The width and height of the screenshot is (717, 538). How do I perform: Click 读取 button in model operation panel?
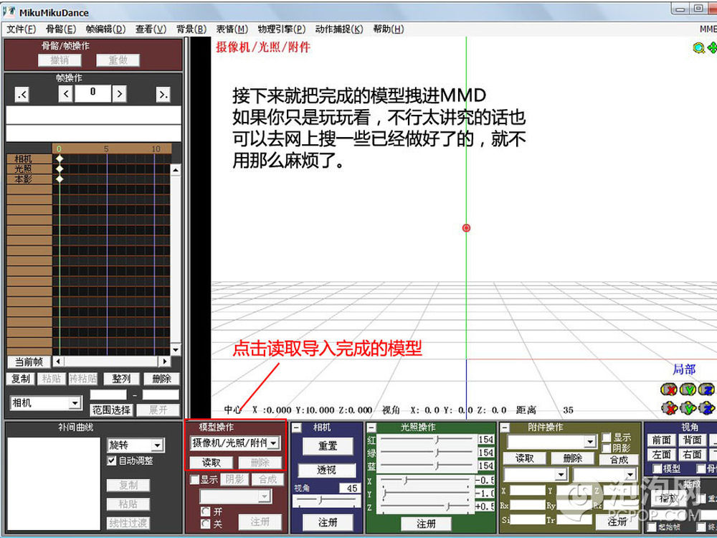pyautogui.click(x=212, y=463)
